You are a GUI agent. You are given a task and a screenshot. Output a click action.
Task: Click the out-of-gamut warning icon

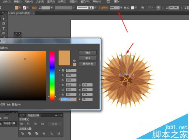point(74,61)
